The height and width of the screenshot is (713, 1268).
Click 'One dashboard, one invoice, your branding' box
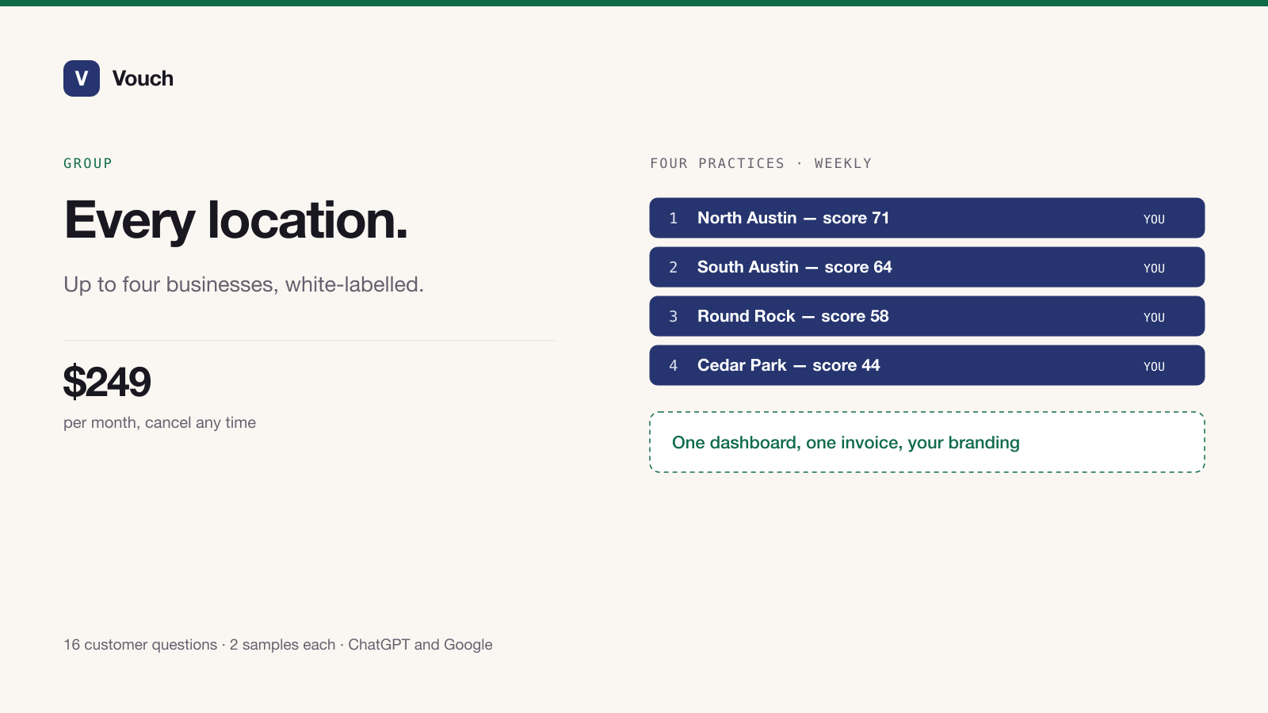[927, 442]
